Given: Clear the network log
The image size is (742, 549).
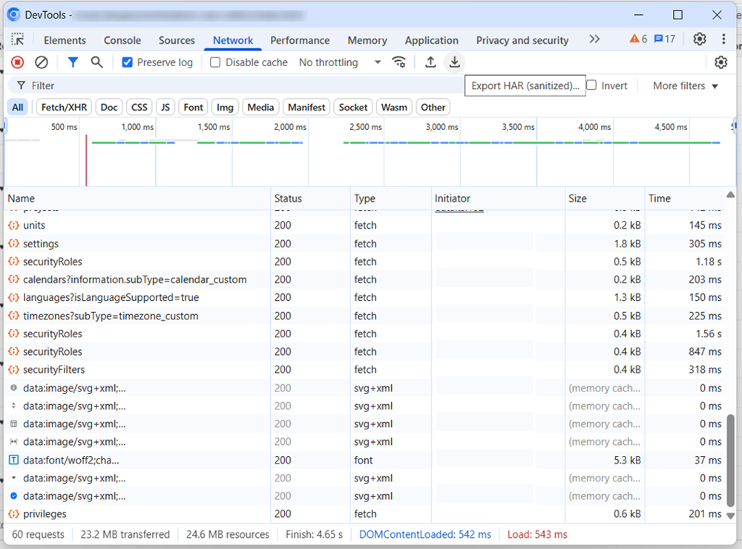Looking at the screenshot, I should tap(42, 62).
